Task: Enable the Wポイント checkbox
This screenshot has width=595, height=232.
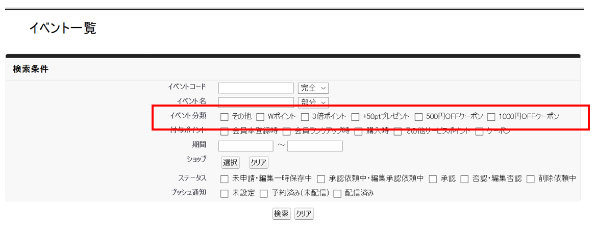Action: (260, 117)
